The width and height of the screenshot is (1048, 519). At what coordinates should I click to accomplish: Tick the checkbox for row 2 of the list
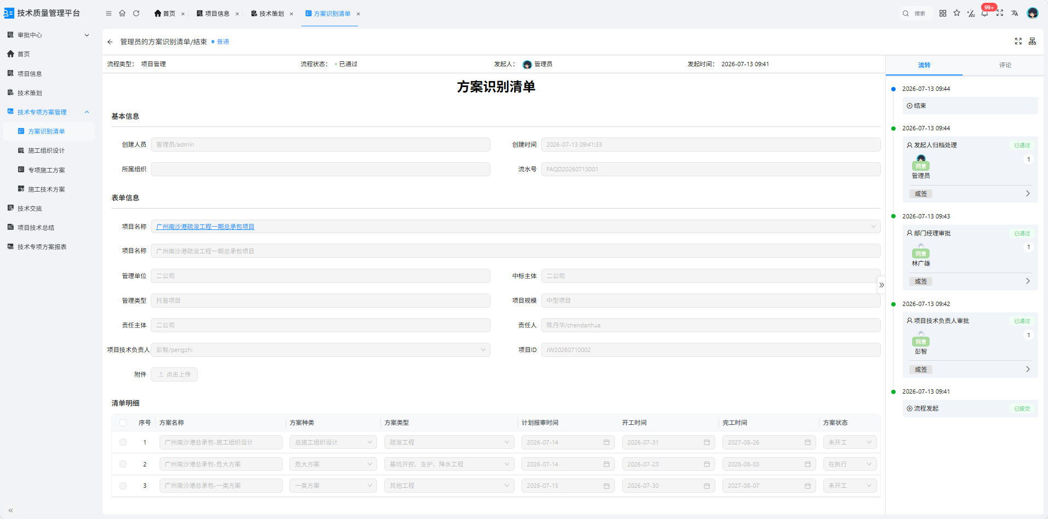point(123,464)
